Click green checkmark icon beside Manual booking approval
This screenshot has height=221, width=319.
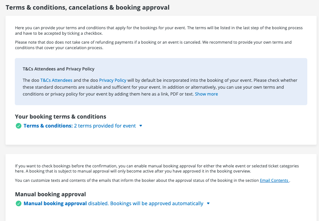pyautogui.click(x=19, y=203)
